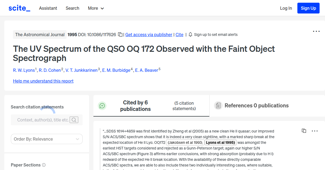This screenshot has height=170, width=325.
Task: Open the Search menu item
Action: coord(72,8)
